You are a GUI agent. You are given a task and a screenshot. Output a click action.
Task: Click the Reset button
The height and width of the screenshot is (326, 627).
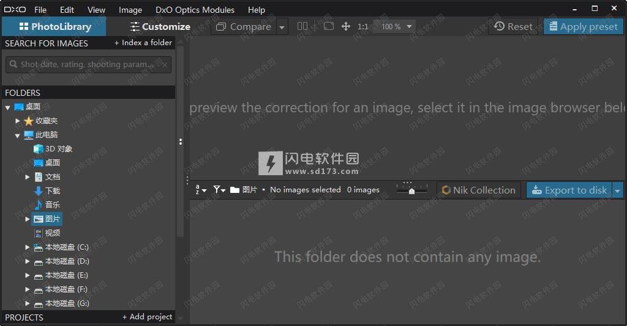click(514, 27)
